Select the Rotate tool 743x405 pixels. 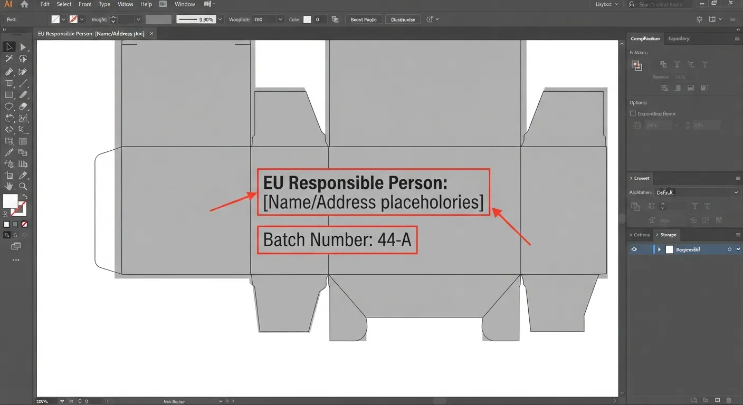tap(9, 118)
